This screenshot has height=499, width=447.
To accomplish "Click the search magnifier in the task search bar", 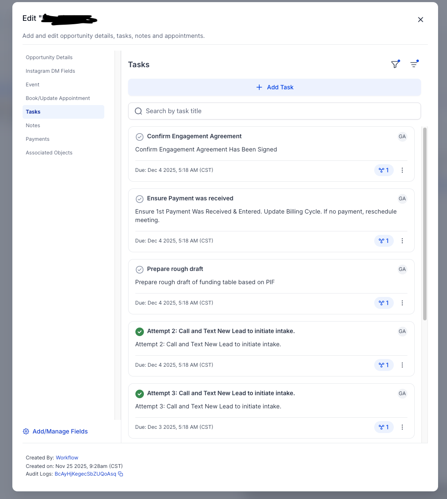I will pos(138,111).
